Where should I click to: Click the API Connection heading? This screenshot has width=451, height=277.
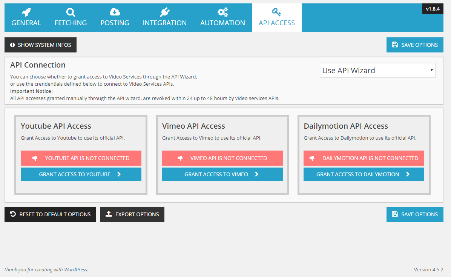click(38, 65)
